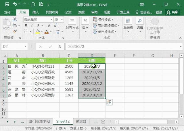Open the Editing magnifier group button
Screen dimensions: 184x131
[x=140, y=25]
